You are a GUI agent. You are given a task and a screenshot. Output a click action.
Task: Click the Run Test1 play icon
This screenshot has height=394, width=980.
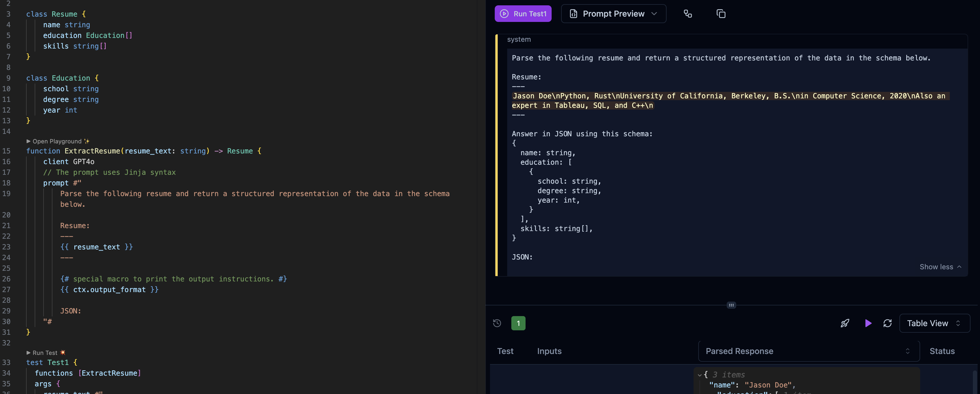point(504,14)
